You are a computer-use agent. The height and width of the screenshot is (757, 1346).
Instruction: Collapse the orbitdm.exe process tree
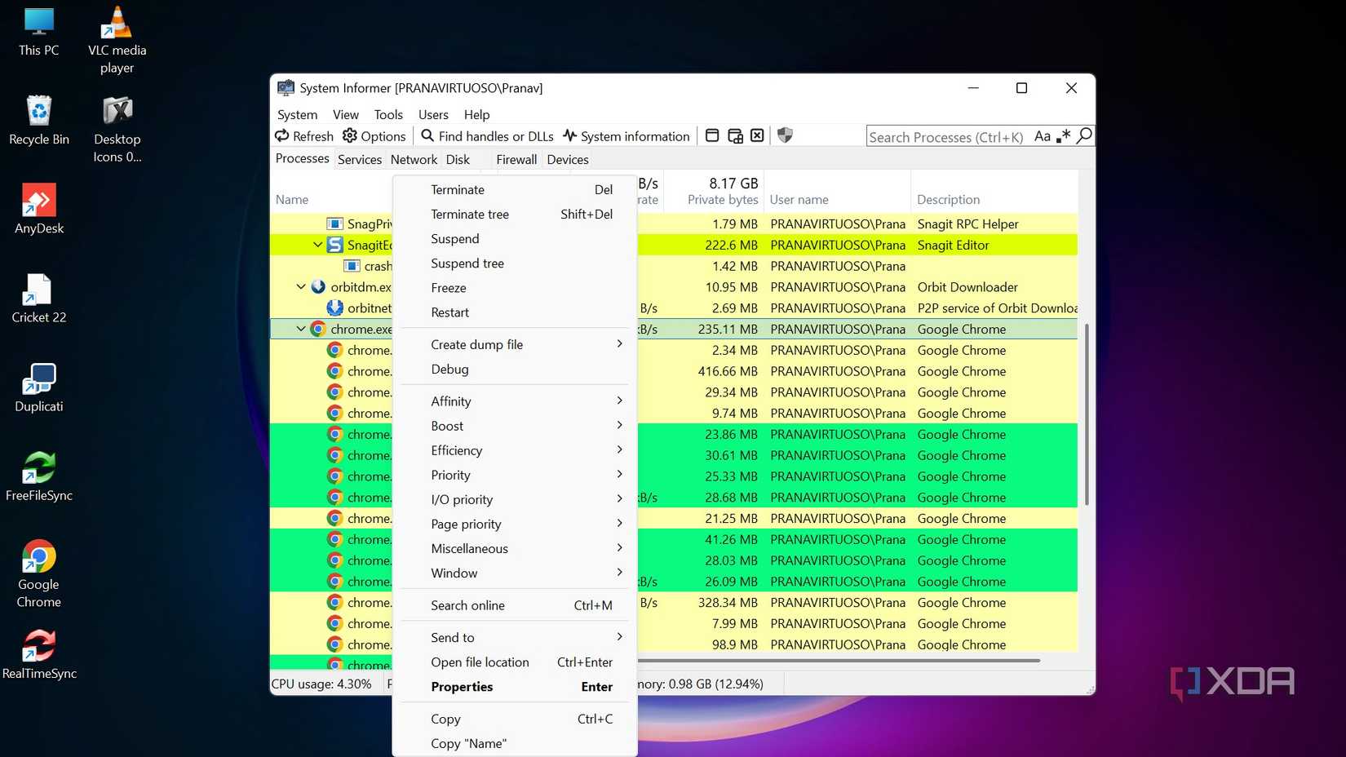299,286
